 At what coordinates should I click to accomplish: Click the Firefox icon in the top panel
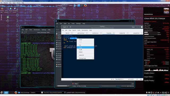click(85, 5)
